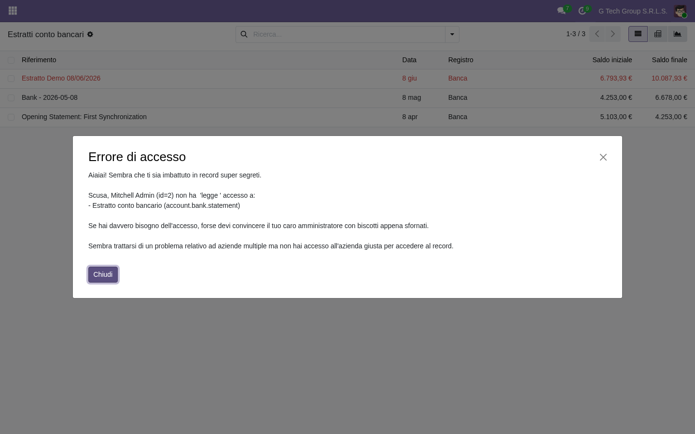Open the main apps grid menu
The height and width of the screenshot is (434, 695).
coord(13,11)
